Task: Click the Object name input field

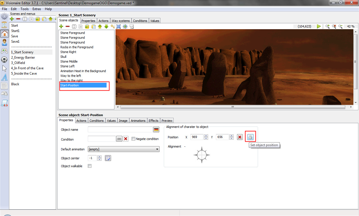Action: (x=120, y=130)
